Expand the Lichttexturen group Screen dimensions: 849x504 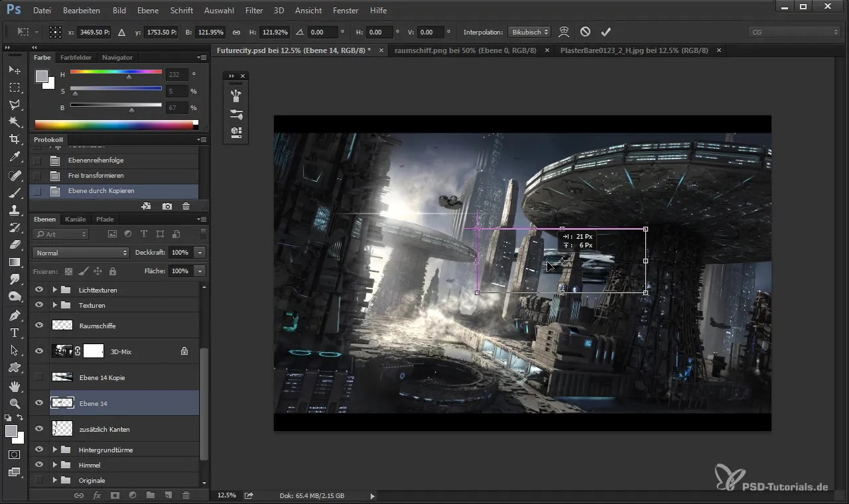tap(55, 290)
